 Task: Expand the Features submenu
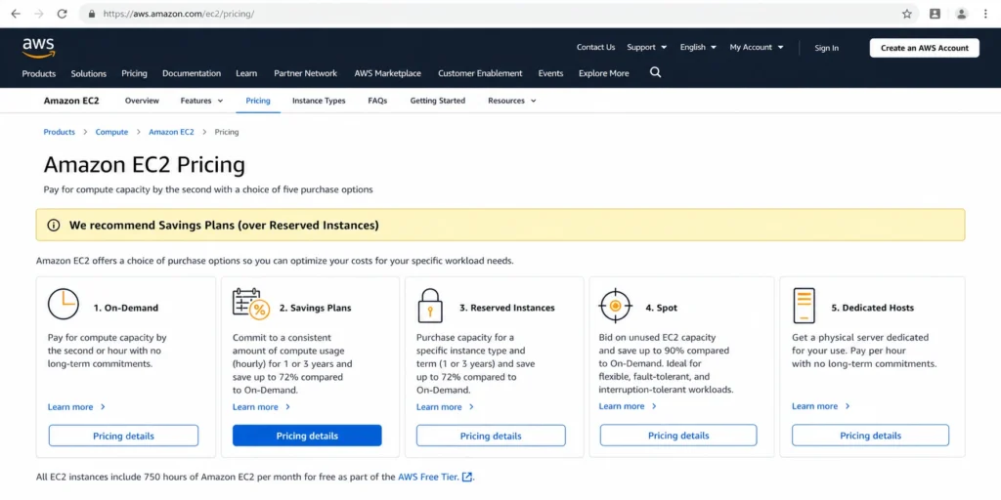pyautogui.click(x=201, y=101)
